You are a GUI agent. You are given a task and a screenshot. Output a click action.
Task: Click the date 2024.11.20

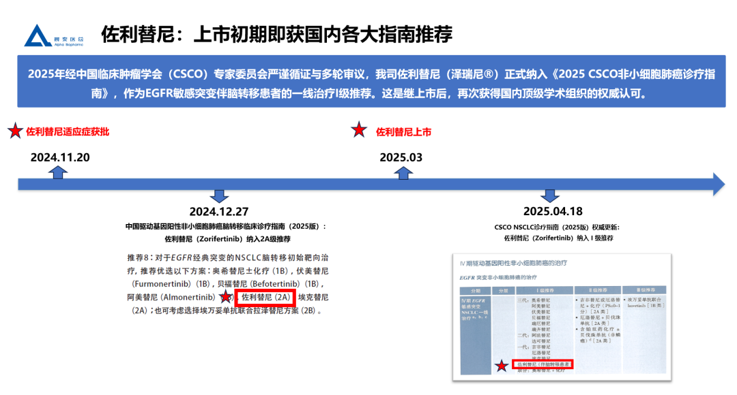[60, 157]
